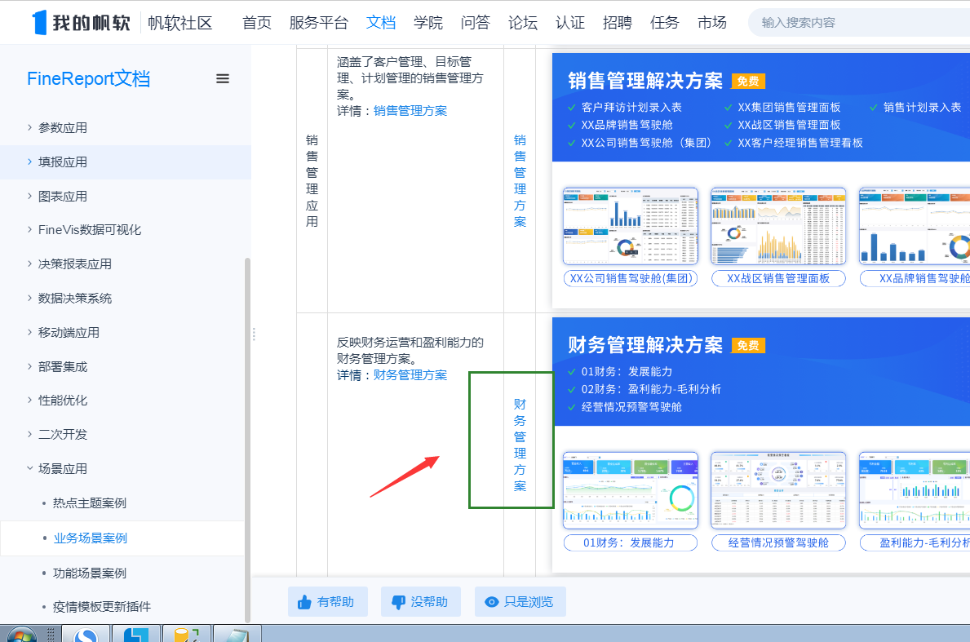The image size is (970, 642).
Task: Click the 有帮助 thumbs-up button
Action: 328,602
